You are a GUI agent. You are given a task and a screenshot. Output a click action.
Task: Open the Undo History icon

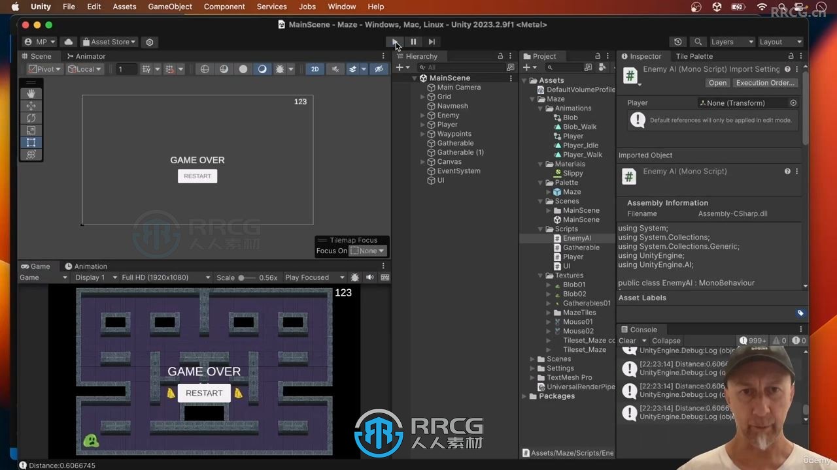point(678,42)
